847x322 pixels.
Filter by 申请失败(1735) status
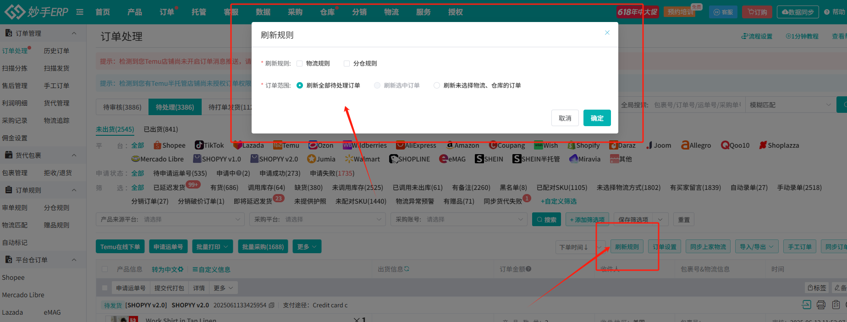coord(332,173)
